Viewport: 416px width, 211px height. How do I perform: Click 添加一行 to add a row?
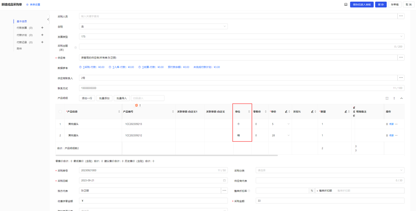click(87, 98)
